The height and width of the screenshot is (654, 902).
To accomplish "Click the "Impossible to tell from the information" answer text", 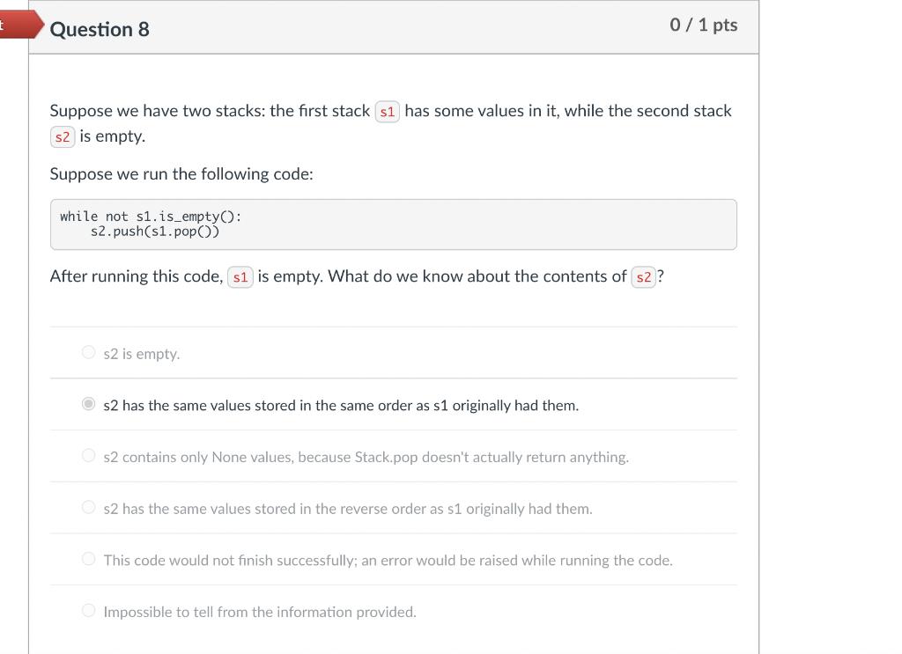I will [x=260, y=612].
